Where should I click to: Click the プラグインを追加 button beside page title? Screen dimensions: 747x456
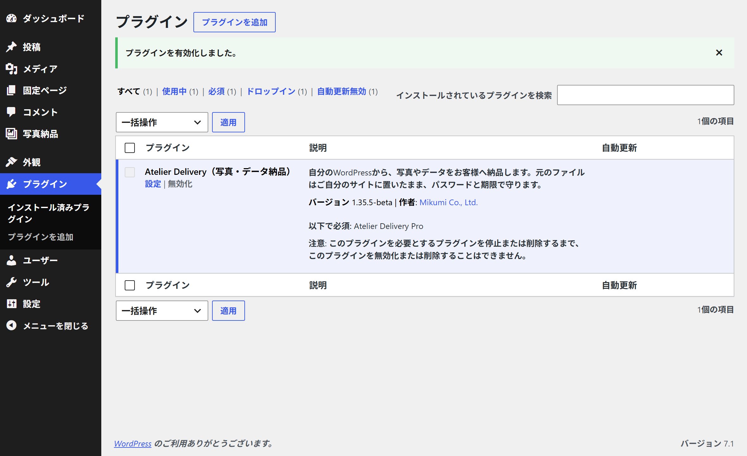click(235, 22)
